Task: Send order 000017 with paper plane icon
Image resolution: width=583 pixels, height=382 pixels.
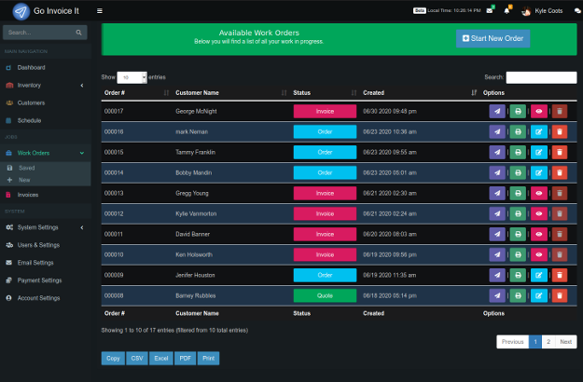Action: [x=498, y=111]
